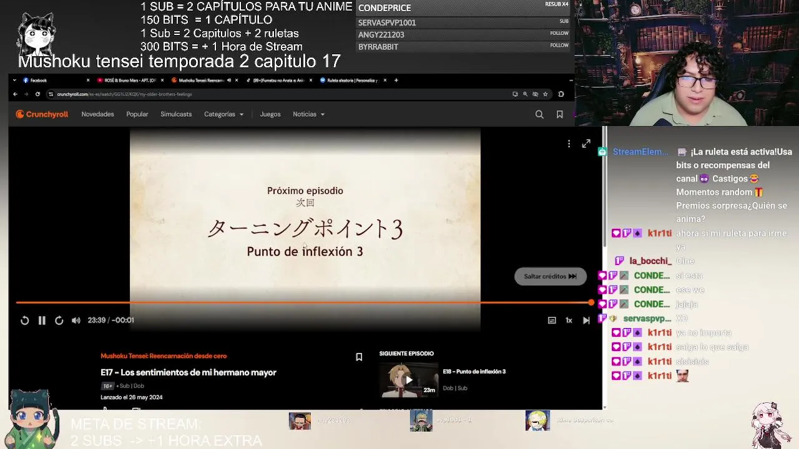The height and width of the screenshot is (449, 799).
Task: Click la_bocchi_ chat username
Action: click(x=650, y=261)
